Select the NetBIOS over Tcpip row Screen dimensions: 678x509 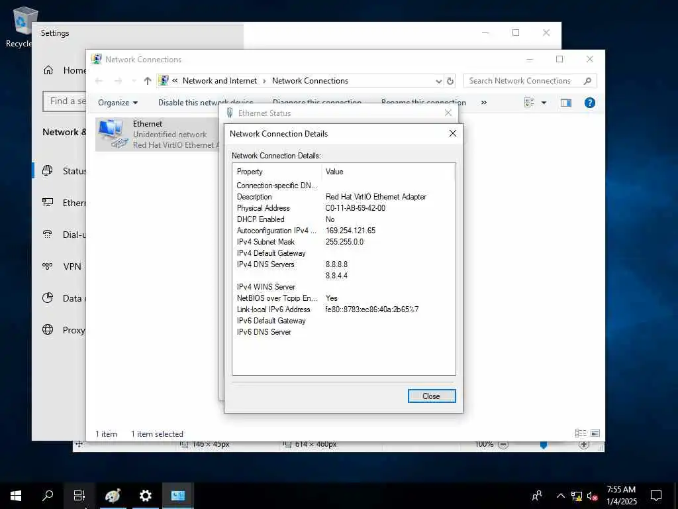344,298
